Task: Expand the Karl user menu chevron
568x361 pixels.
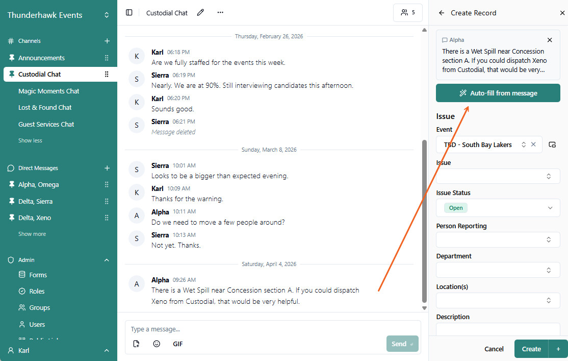Action: coord(107,350)
